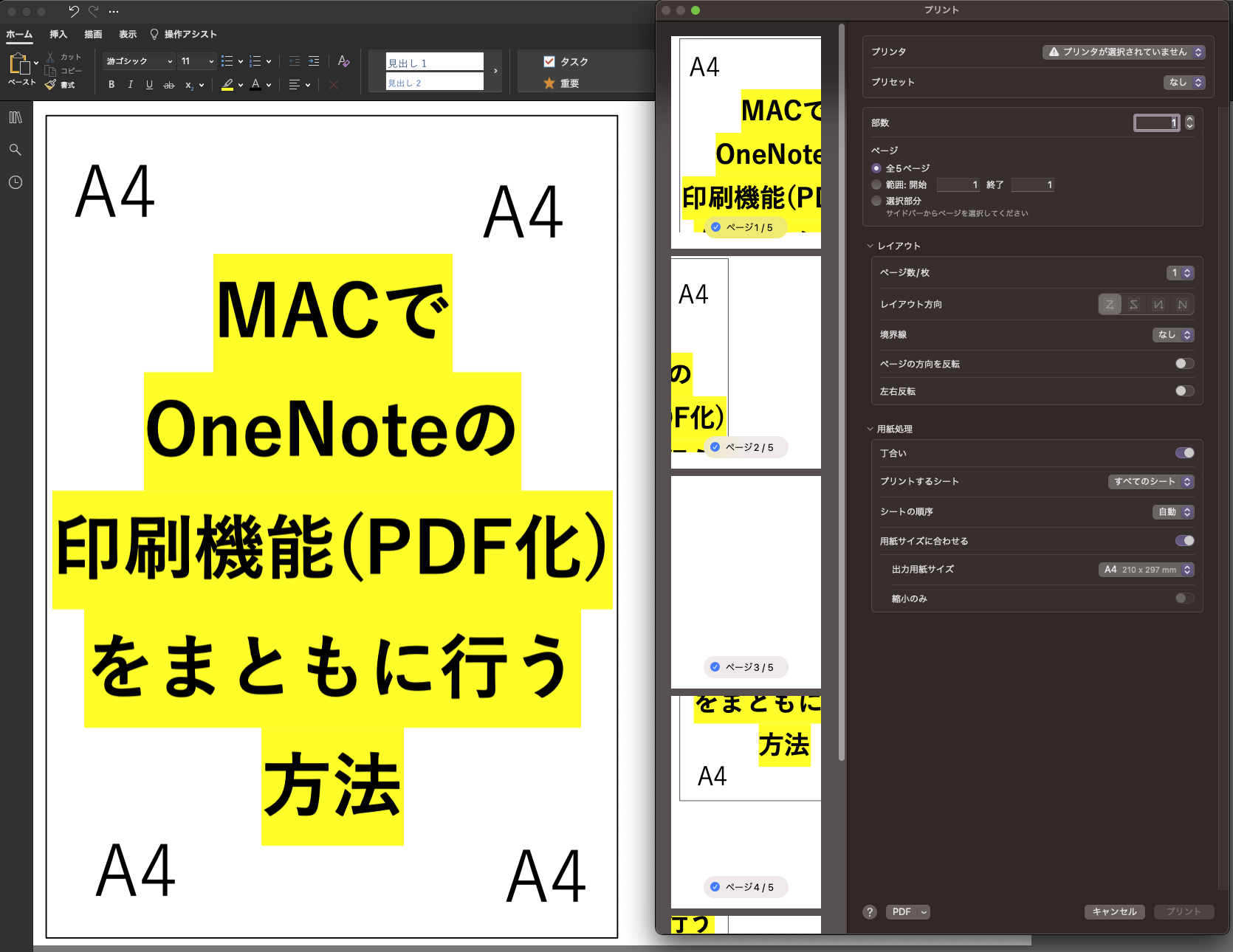Click the プリント button
This screenshot has height=952, width=1233.
click(1184, 911)
